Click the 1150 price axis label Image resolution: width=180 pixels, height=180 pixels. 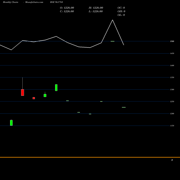click(172, 126)
